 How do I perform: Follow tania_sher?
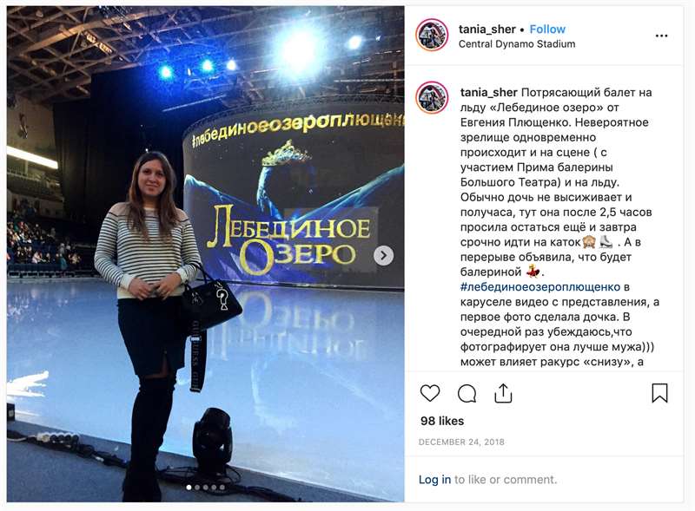click(547, 29)
